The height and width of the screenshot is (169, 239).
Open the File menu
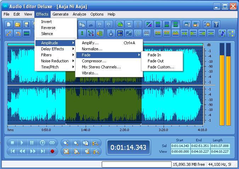6,14
